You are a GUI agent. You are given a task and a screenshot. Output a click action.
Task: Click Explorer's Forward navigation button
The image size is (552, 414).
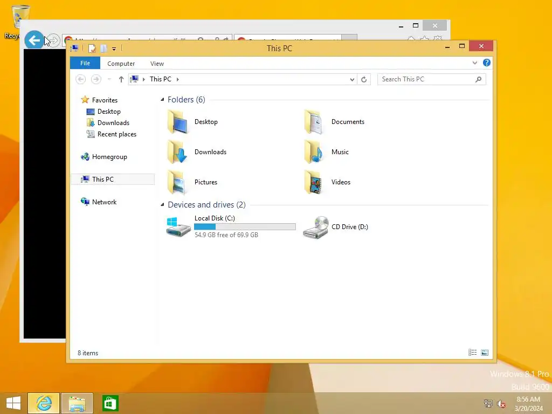tap(96, 80)
